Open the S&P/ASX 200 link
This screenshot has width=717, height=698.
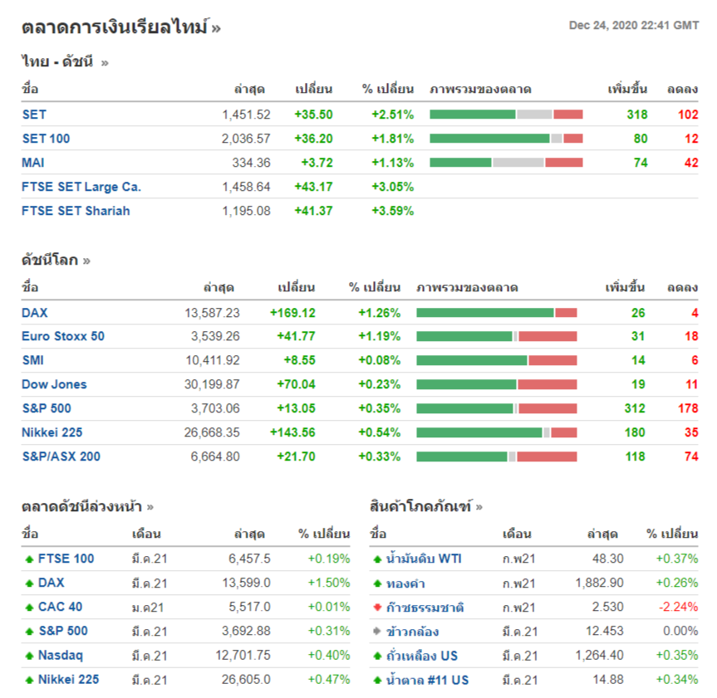(x=61, y=456)
